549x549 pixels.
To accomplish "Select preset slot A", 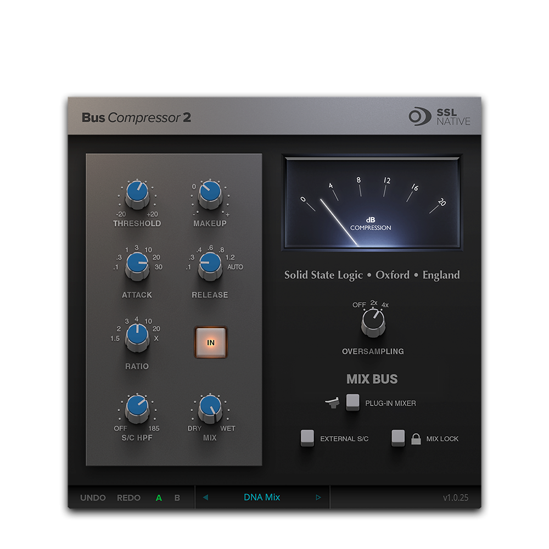I will click(159, 497).
